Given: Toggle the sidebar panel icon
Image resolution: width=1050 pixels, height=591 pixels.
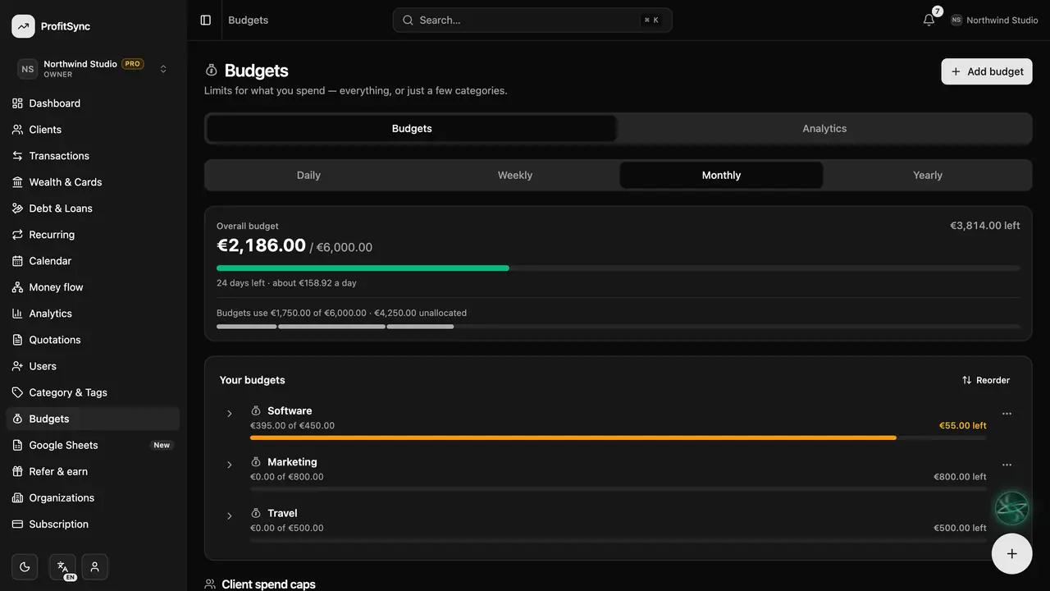Looking at the screenshot, I should 206,20.
